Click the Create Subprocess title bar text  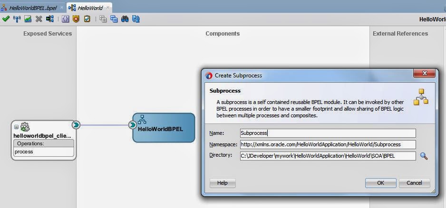click(x=238, y=76)
